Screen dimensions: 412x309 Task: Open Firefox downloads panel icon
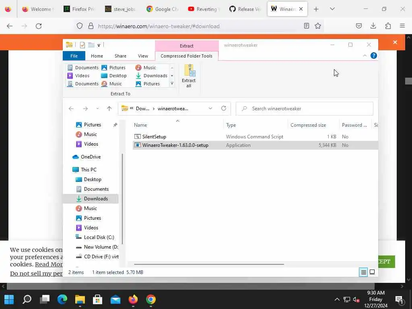(373, 26)
